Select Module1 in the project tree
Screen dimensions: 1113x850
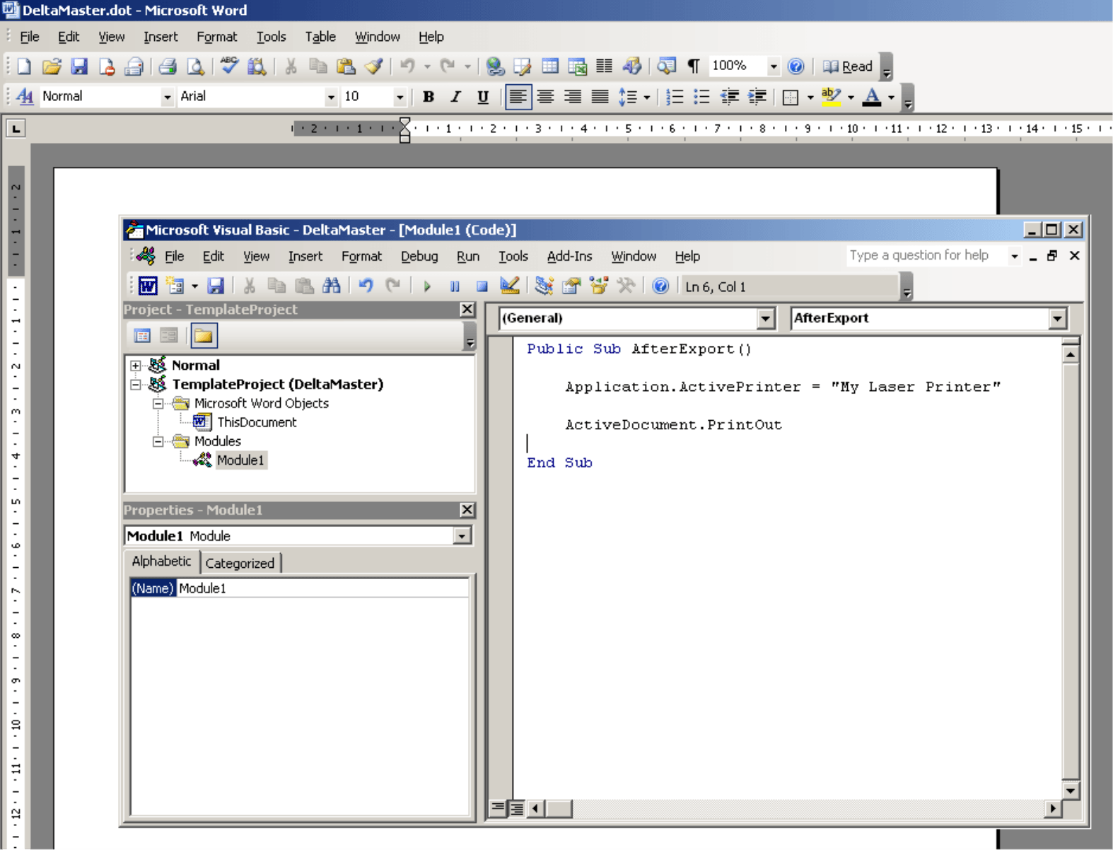point(240,460)
